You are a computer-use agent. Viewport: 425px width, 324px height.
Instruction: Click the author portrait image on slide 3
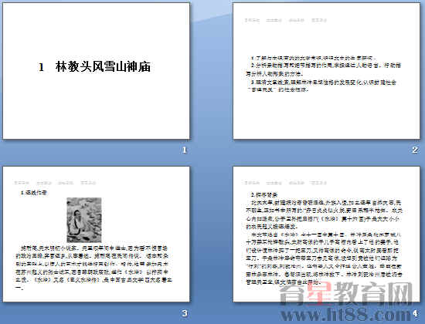[84, 220]
